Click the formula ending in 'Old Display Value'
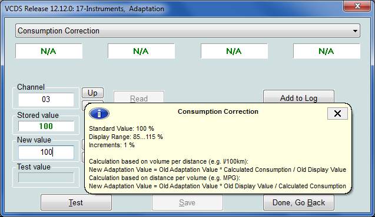This screenshot has width=375, height=217. (x=217, y=169)
